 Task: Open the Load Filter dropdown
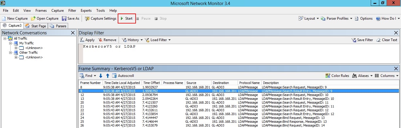(158, 40)
